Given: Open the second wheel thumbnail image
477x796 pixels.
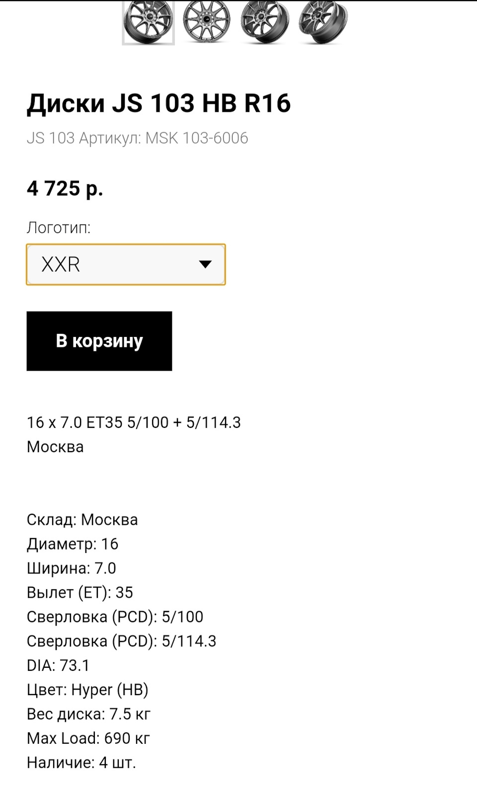Looking at the screenshot, I should tap(206, 22).
